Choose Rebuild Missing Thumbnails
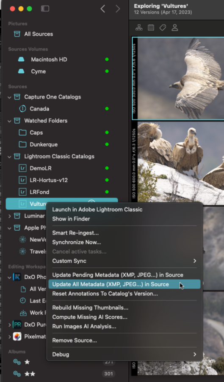224x382 pixels. (x=124, y=308)
